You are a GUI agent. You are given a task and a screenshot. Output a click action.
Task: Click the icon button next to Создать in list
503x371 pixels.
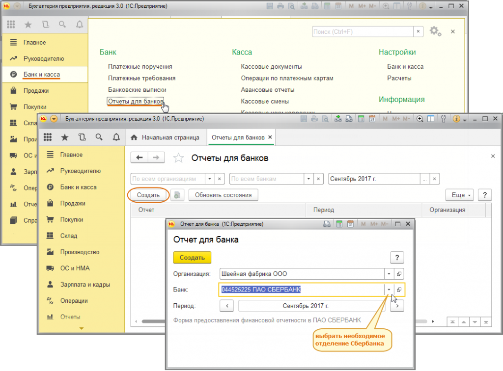[177, 195]
